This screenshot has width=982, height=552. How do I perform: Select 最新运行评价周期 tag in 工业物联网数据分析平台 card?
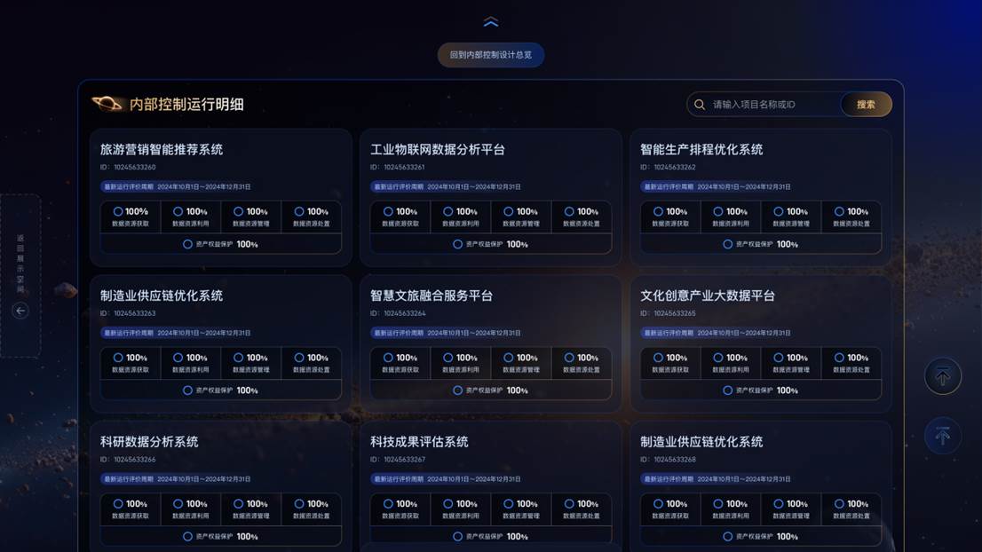(x=399, y=187)
